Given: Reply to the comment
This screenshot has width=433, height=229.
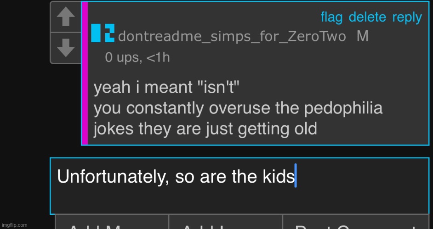Looking at the screenshot, I should (x=407, y=17).
